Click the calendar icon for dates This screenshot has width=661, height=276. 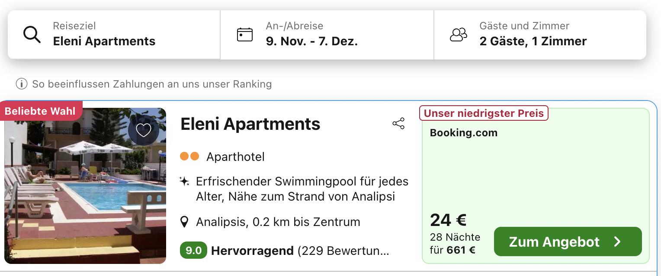coord(245,34)
